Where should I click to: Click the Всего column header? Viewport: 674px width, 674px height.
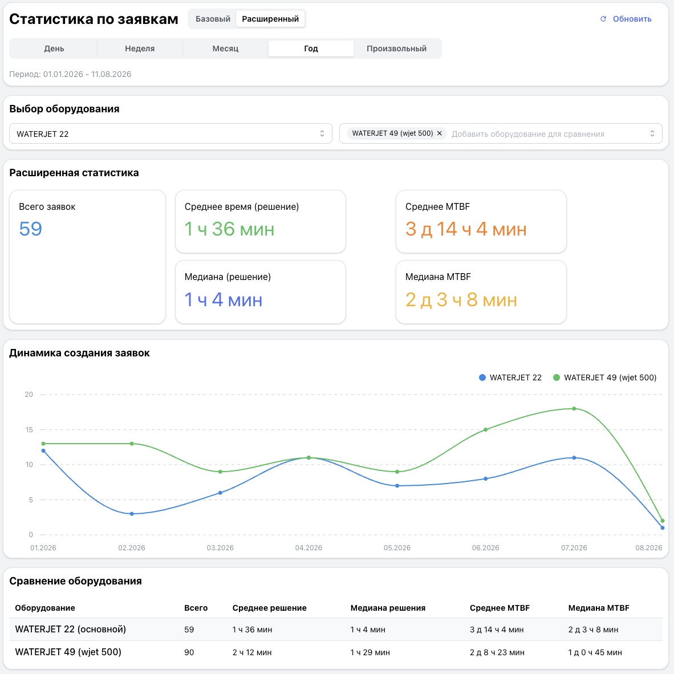pyautogui.click(x=196, y=608)
